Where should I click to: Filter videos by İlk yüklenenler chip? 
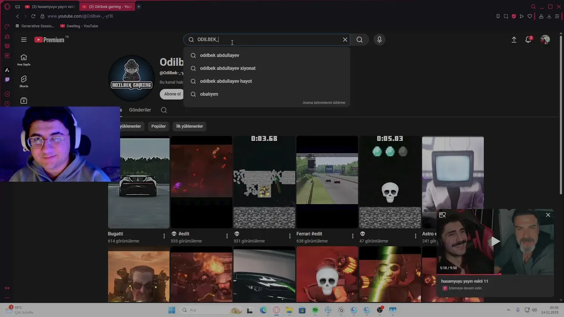(x=189, y=126)
